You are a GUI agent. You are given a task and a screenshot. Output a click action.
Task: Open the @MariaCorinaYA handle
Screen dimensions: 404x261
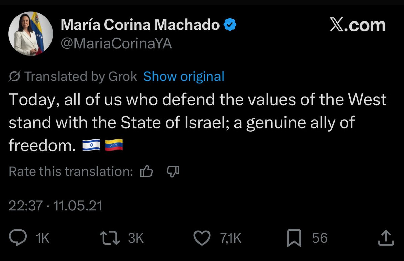116,43
